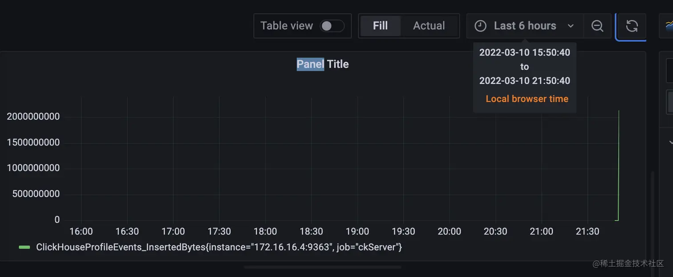This screenshot has width=673, height=277.
Task: Click the refresh dashboard icon
Action: 632,26
